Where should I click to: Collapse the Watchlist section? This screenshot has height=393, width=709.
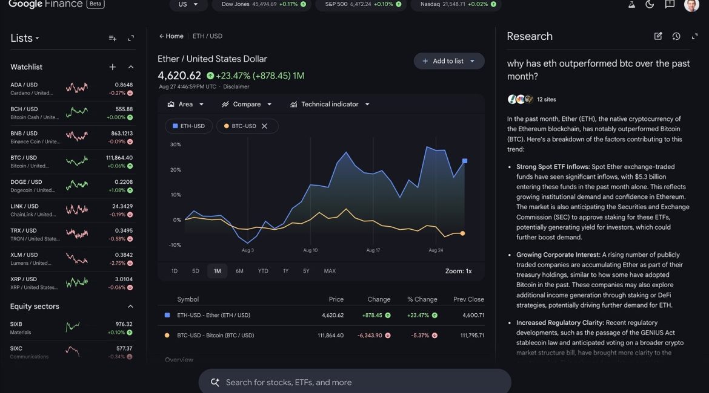click(131, 67)
